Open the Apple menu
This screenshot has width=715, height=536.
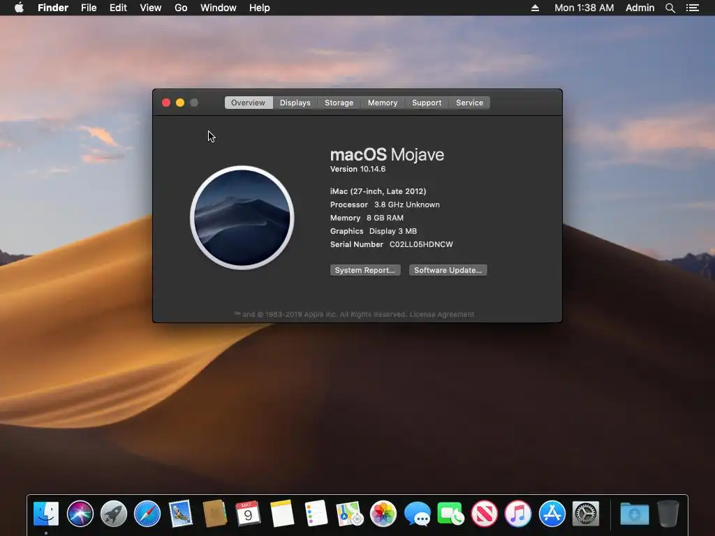click(19, 8)
